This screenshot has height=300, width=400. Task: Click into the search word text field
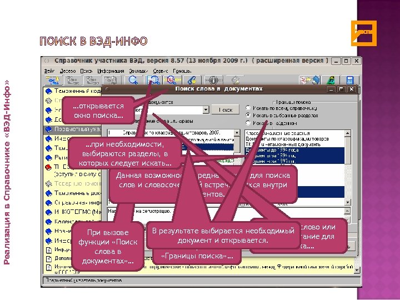pyautogui.click(x=167, y=110)
